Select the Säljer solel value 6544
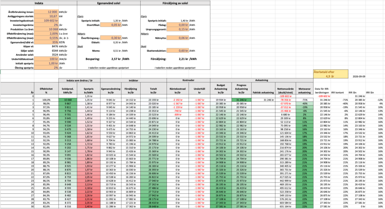This screenshot has width=385, height=209. (55, 51)
